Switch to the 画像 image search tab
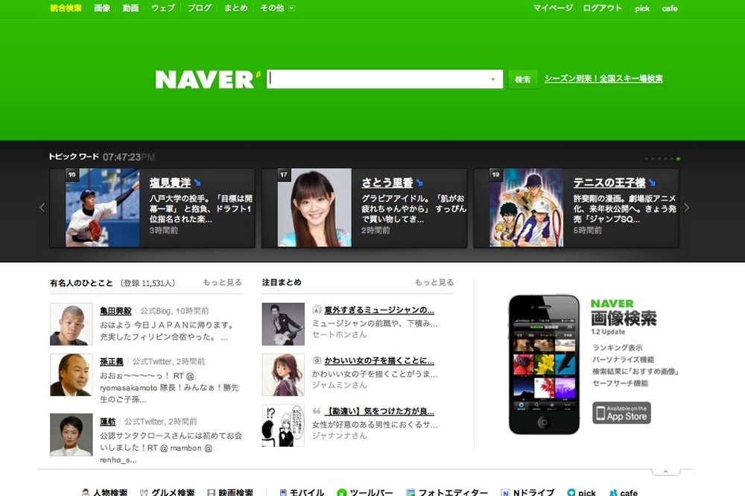This screenshot has width=745, height=496. (x=102, y=8)
